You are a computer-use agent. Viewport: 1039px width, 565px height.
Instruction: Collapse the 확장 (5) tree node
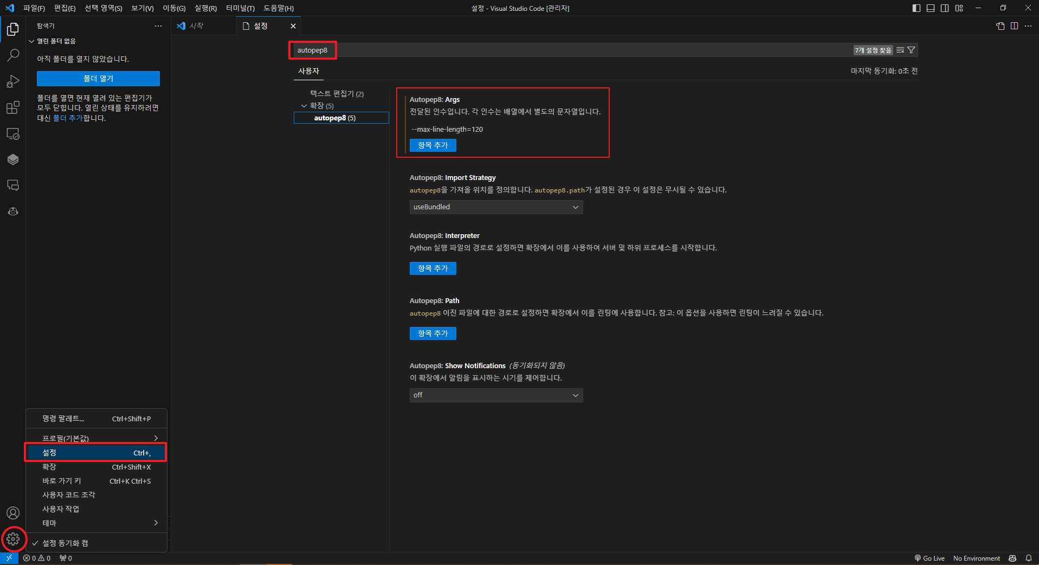click(304, 106)
